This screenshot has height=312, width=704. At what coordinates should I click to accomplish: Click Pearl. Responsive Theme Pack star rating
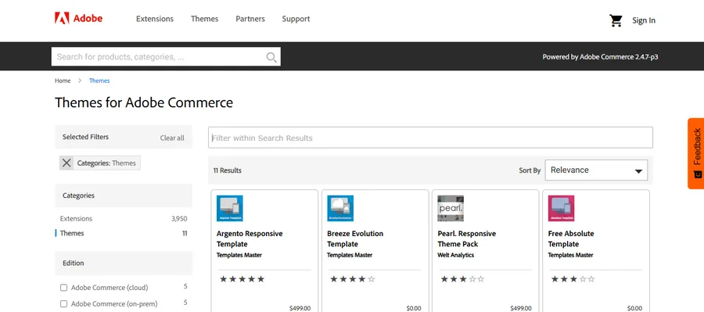(463, 279)
